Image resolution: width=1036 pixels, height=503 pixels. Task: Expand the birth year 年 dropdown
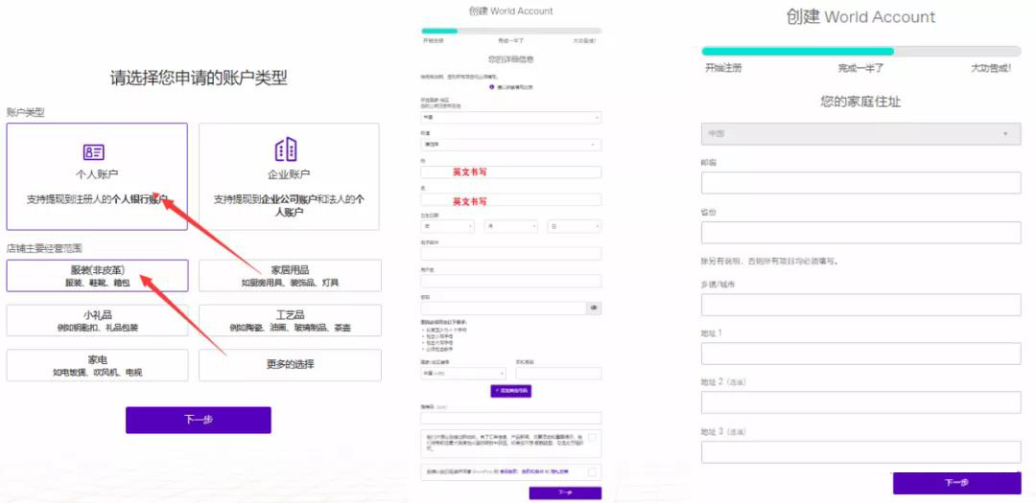click(x=447, y=226)
